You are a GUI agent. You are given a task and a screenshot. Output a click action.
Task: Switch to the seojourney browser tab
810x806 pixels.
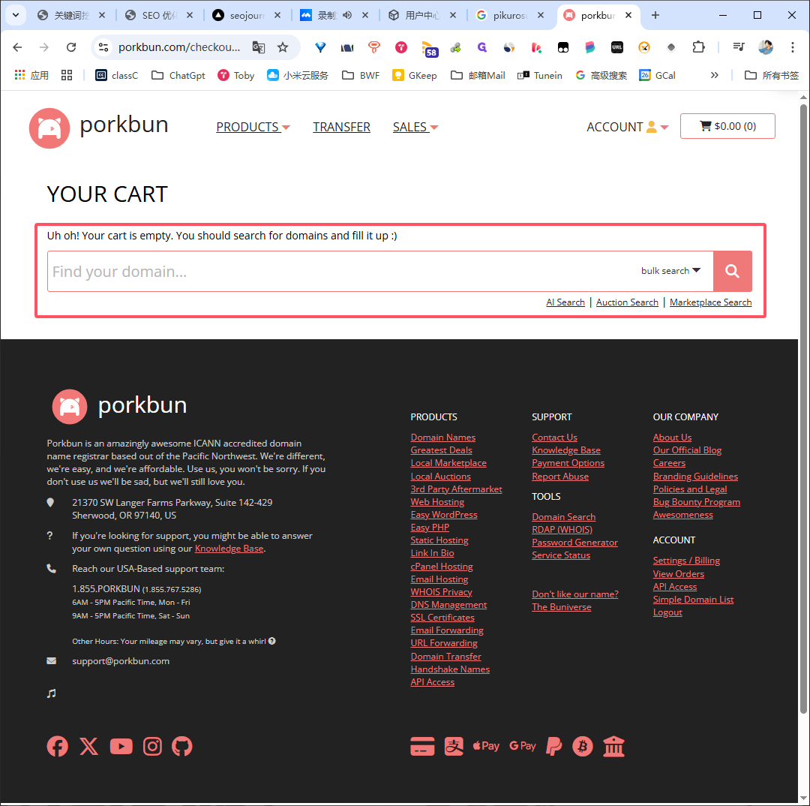247,16
